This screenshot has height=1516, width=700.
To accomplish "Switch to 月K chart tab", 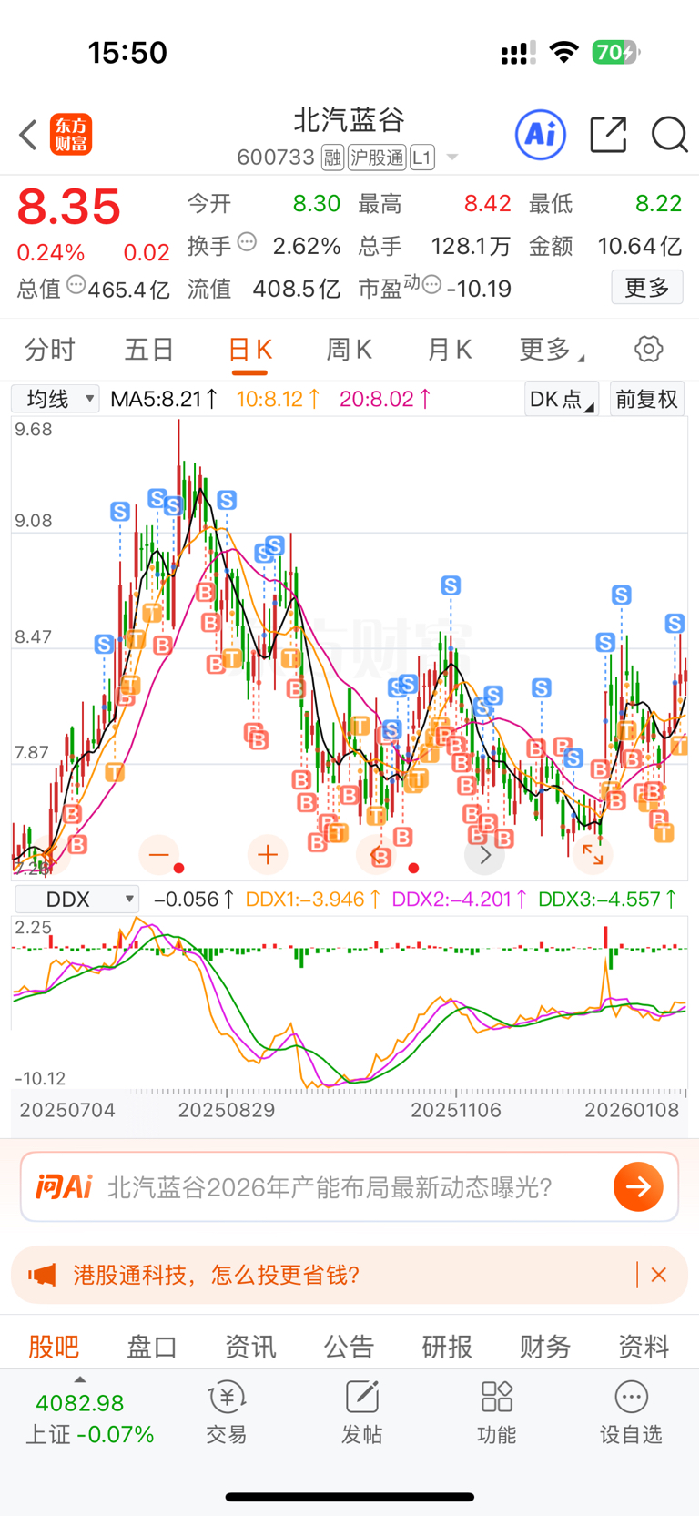I will (449, 349).
